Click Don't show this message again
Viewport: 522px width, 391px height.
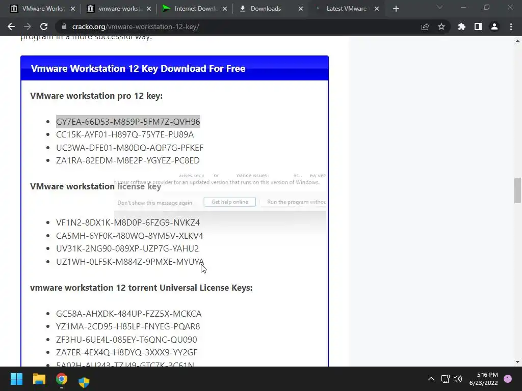click(155, 203)
